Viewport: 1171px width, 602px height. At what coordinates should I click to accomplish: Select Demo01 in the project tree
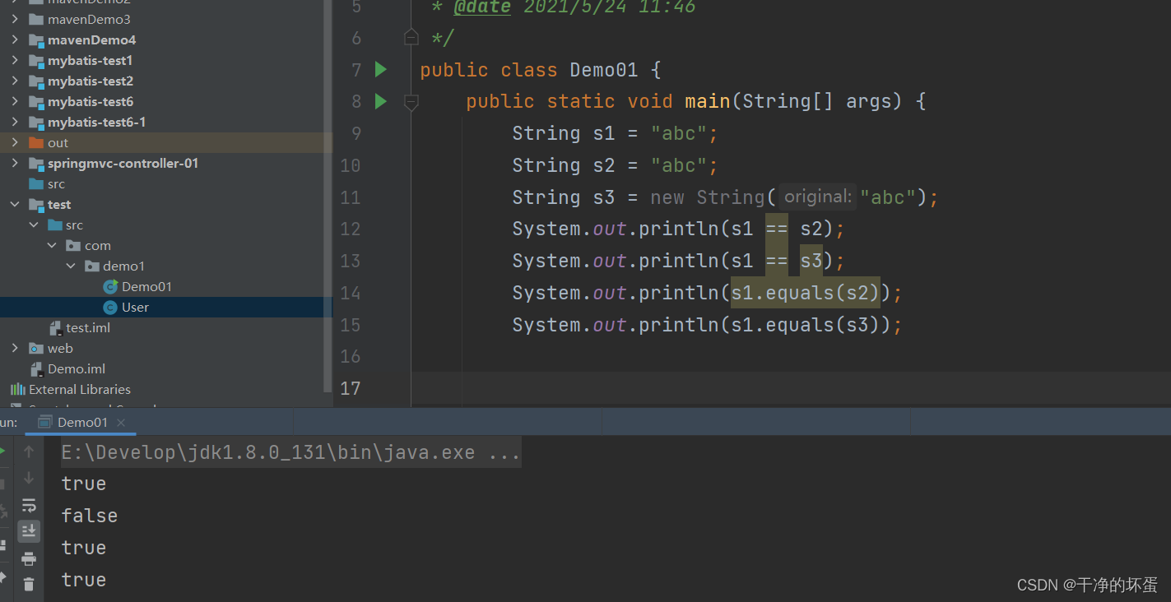click(146, 287)
